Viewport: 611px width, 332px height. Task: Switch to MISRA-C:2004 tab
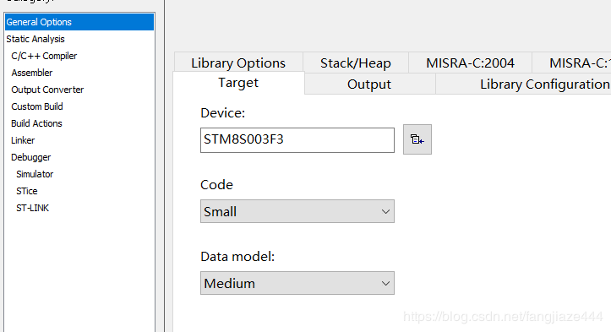click(470, 63)
